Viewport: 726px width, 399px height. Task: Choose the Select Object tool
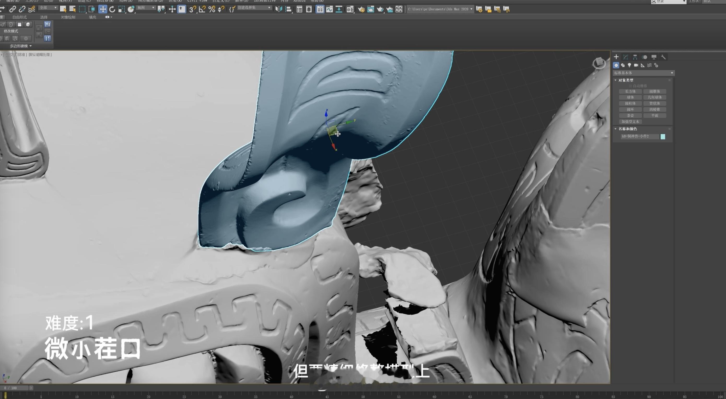click(x=63, y=9)
